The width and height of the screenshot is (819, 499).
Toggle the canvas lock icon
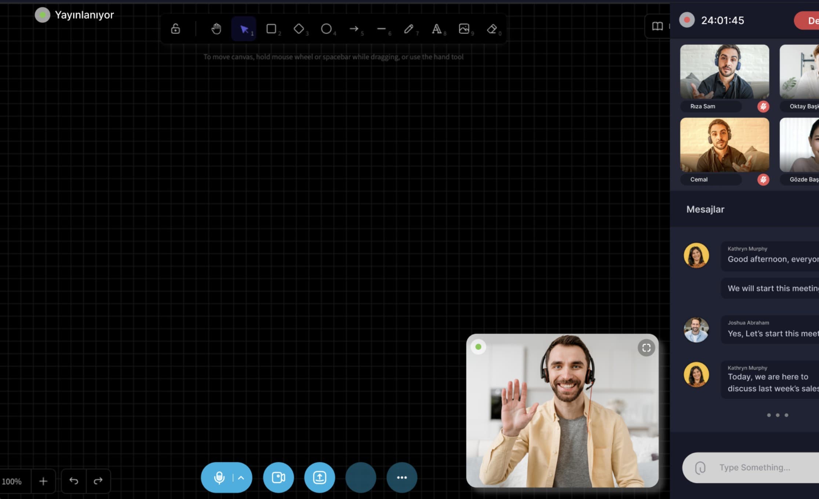175,29
